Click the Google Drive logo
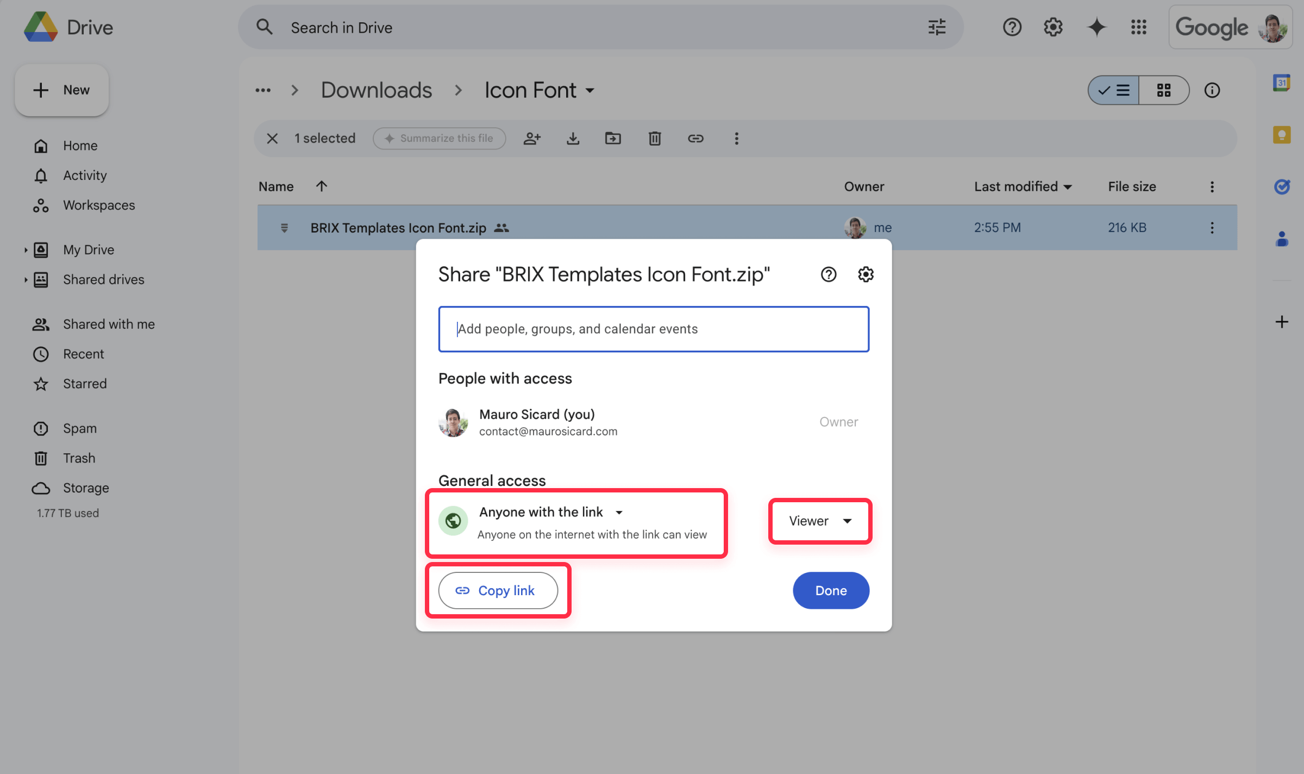Screen dimensions: 1304x774 pos(41,27)
